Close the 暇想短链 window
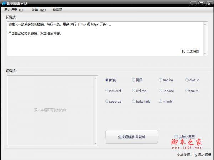Screen dimensions: 214x160 tap(209, 4)
